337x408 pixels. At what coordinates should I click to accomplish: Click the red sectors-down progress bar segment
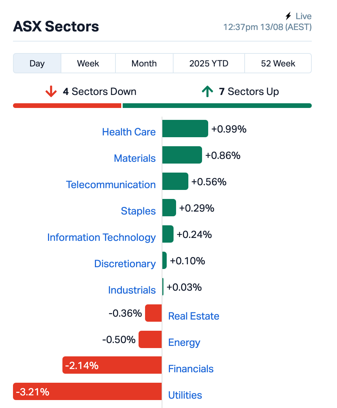coord(67,106)
